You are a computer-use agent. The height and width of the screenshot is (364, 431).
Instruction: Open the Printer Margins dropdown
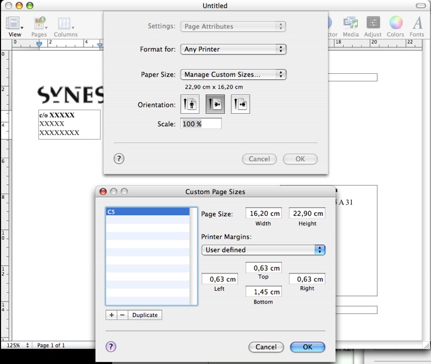coord(263,250)
